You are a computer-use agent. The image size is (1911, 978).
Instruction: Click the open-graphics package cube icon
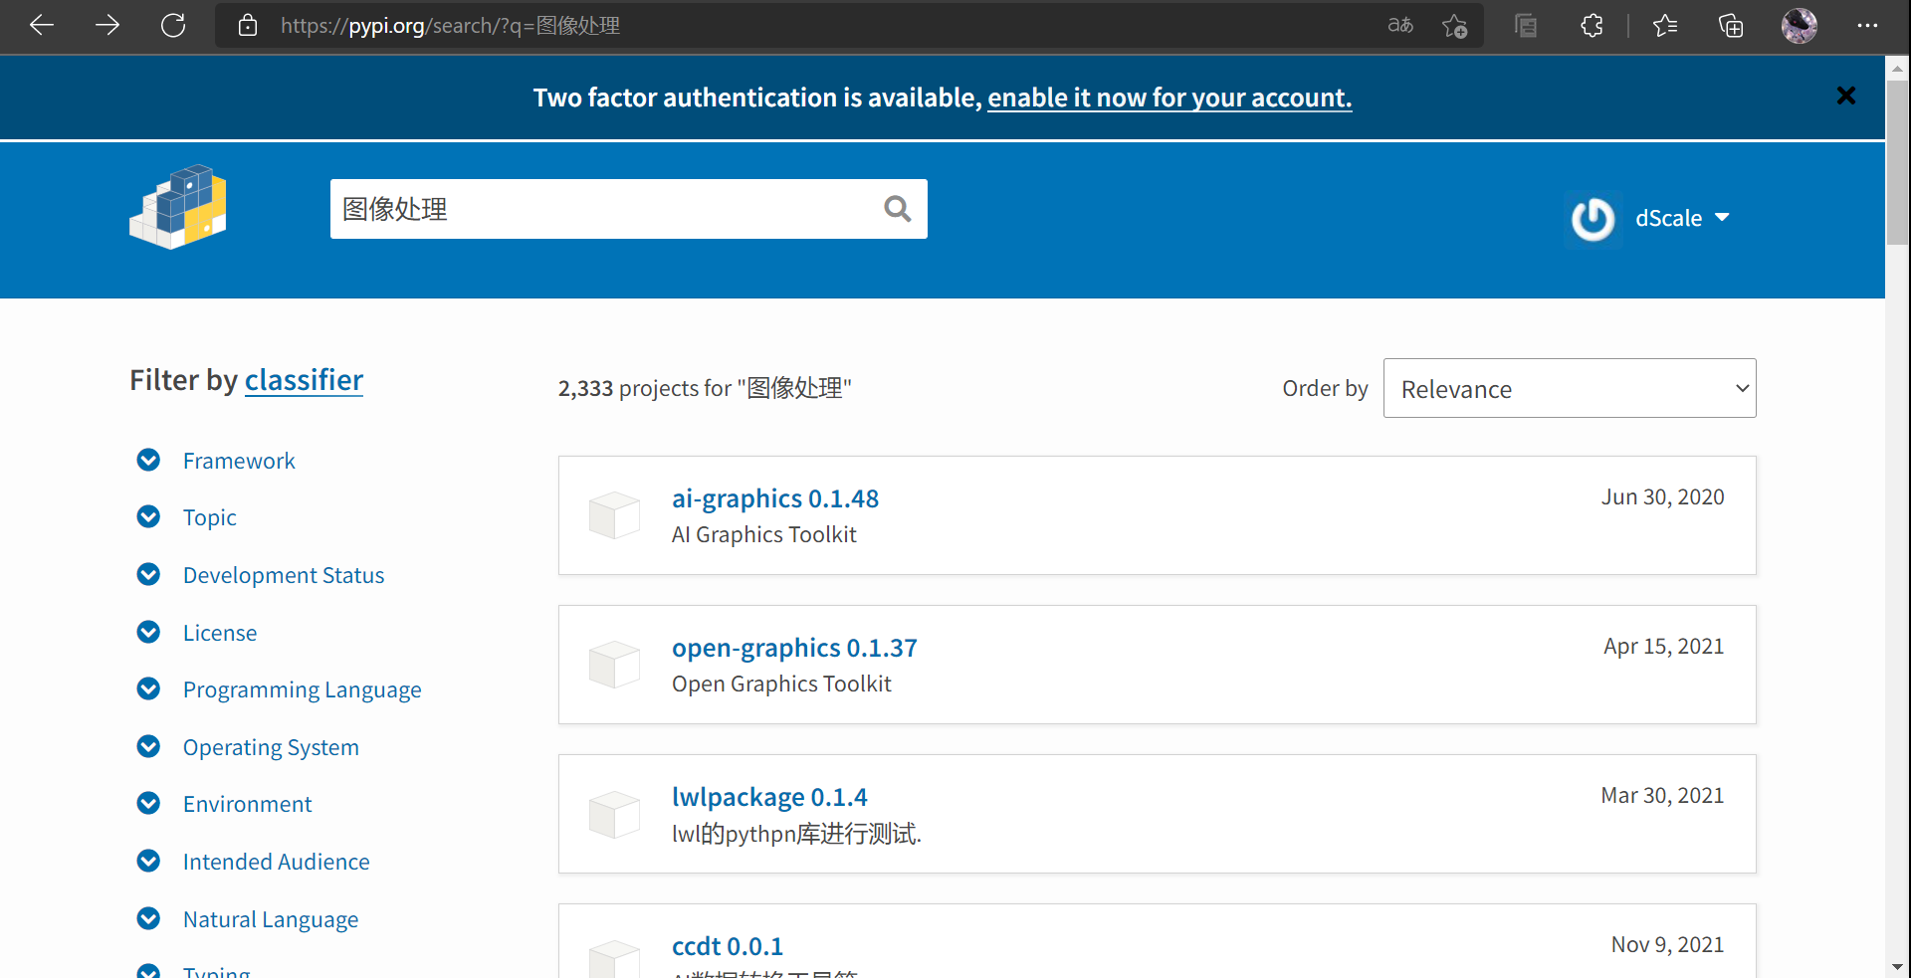tap(614, 665)
